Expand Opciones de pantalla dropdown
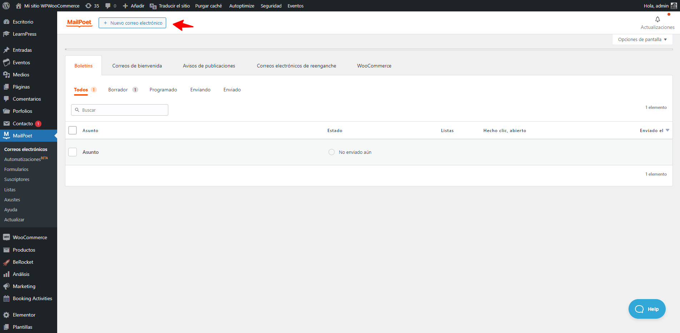 (x=642, y=39)
